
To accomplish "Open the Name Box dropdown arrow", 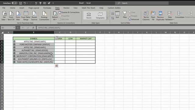I will 14,28.
